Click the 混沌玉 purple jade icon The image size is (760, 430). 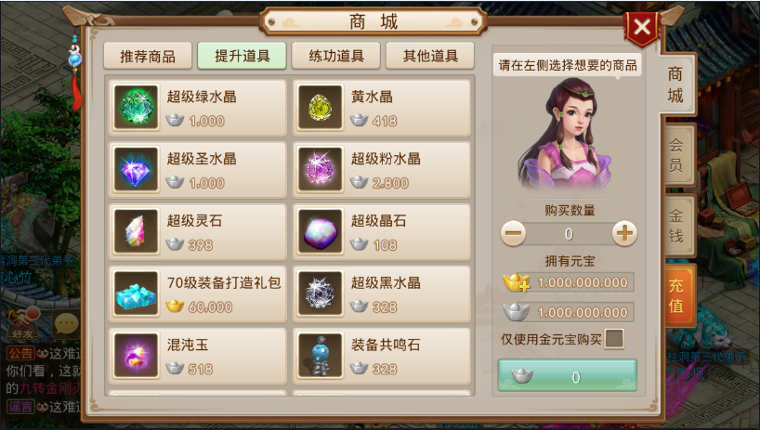[137, 355]
